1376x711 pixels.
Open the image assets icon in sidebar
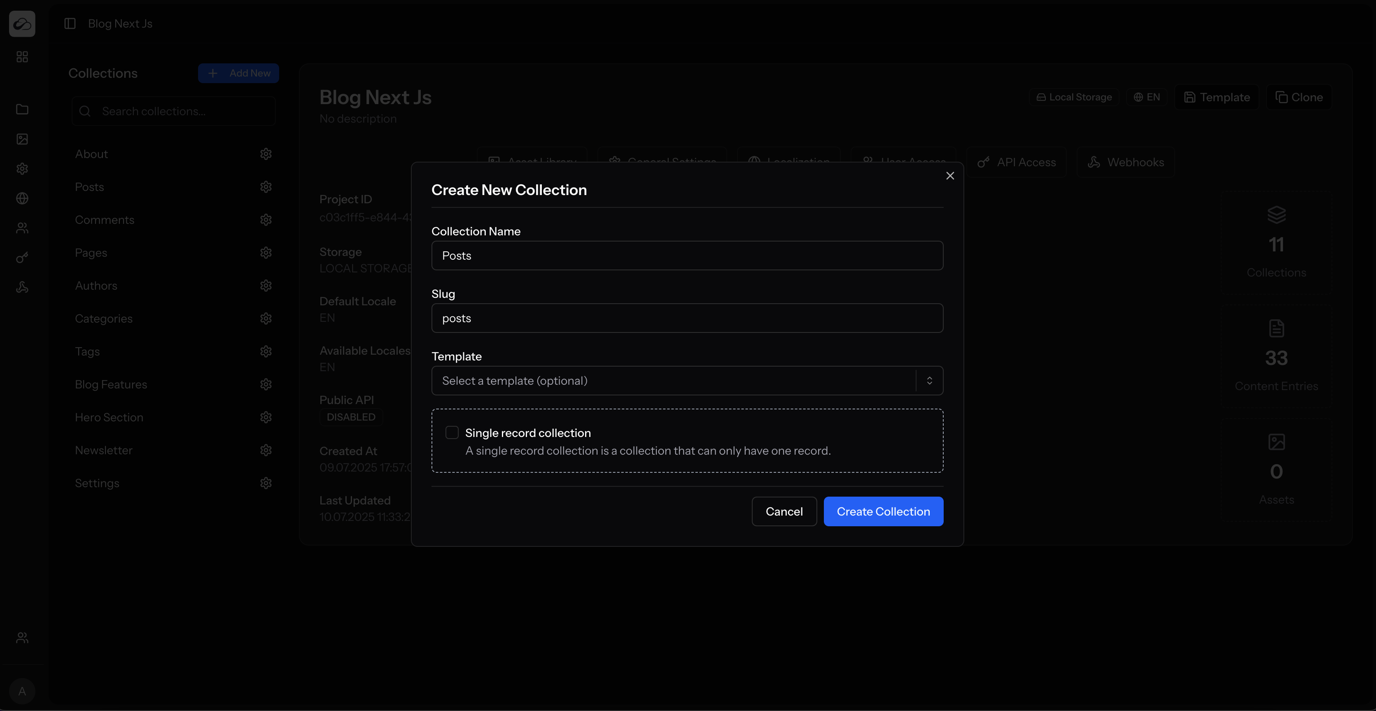pos(22,139)
